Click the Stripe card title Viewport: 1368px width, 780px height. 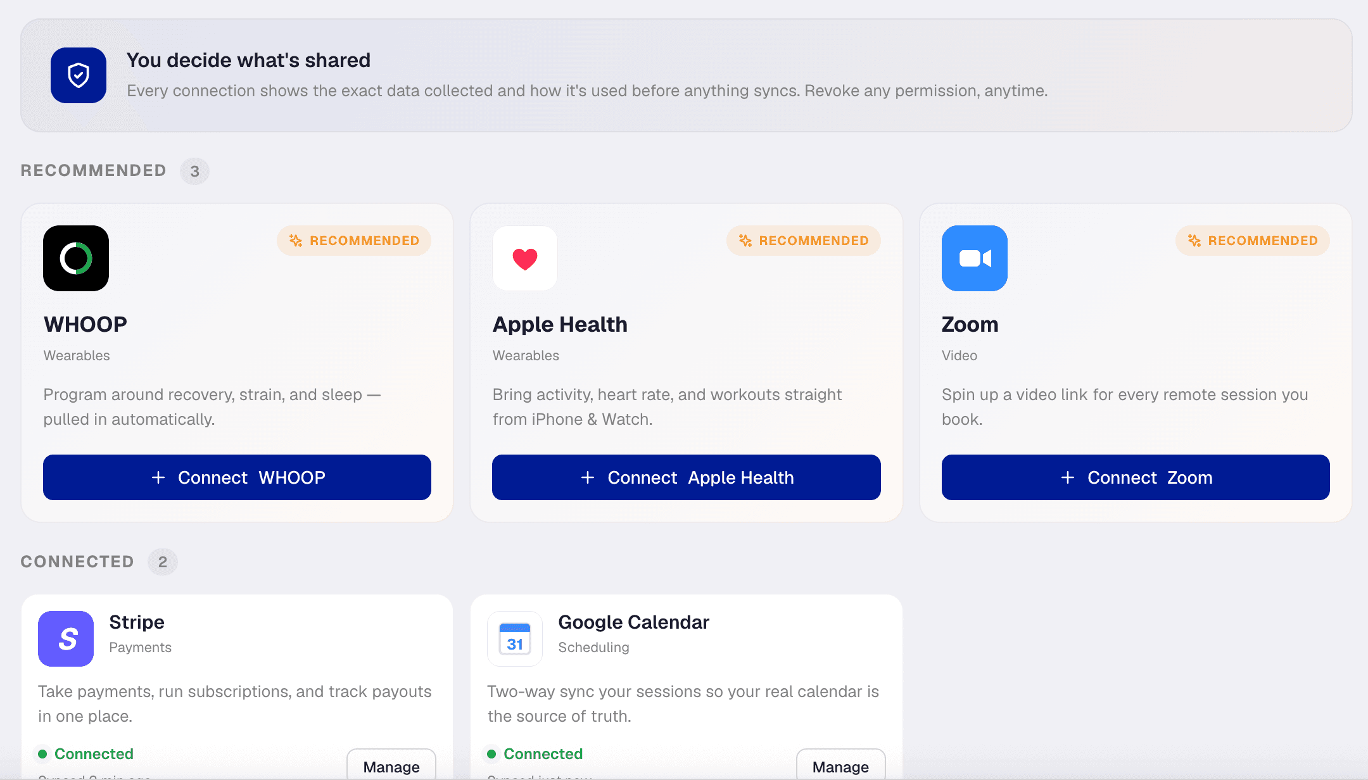137,622
